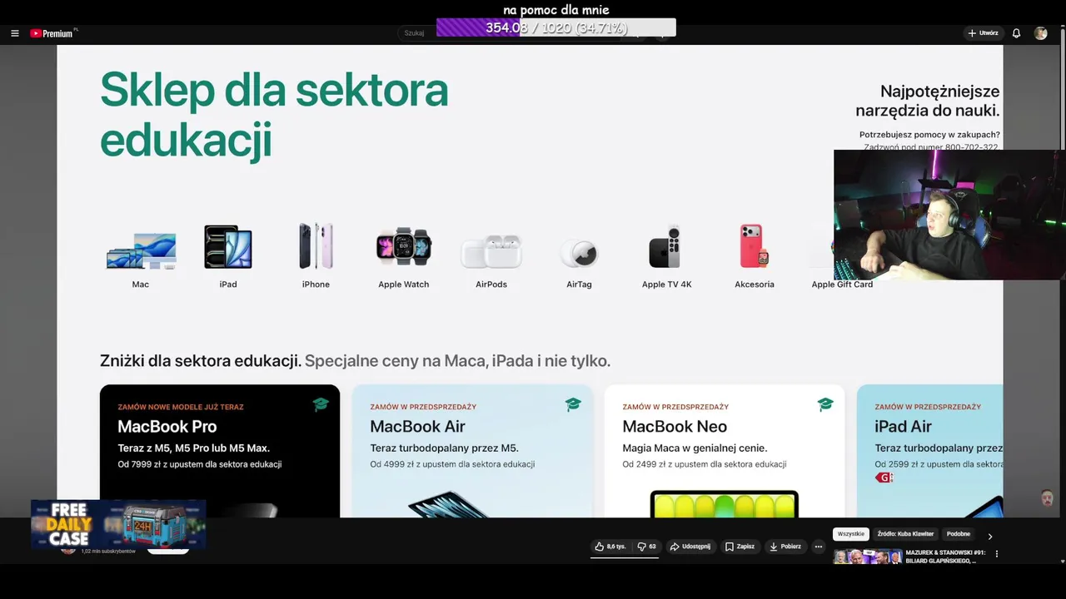
Task: Open the MacBook Air education card
Action: (472, 451)
